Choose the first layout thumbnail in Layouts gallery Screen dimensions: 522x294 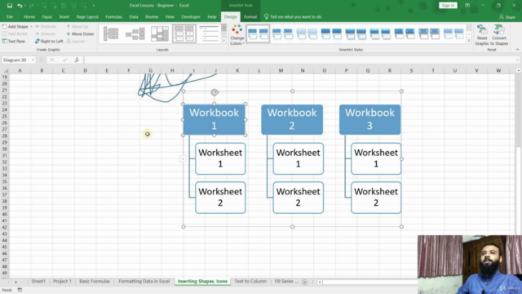tap(111, 33)
